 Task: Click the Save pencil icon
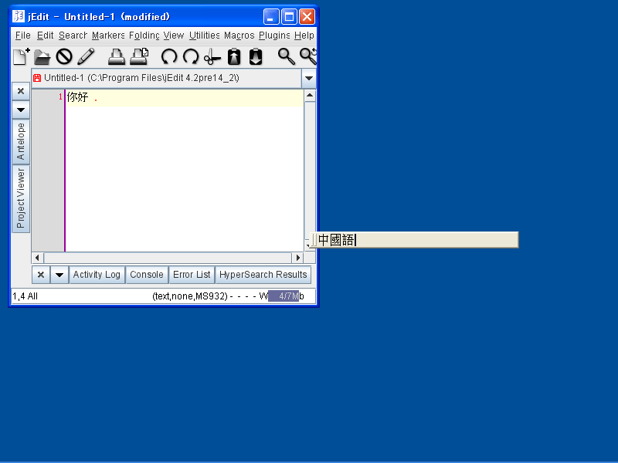pos(86,56)
